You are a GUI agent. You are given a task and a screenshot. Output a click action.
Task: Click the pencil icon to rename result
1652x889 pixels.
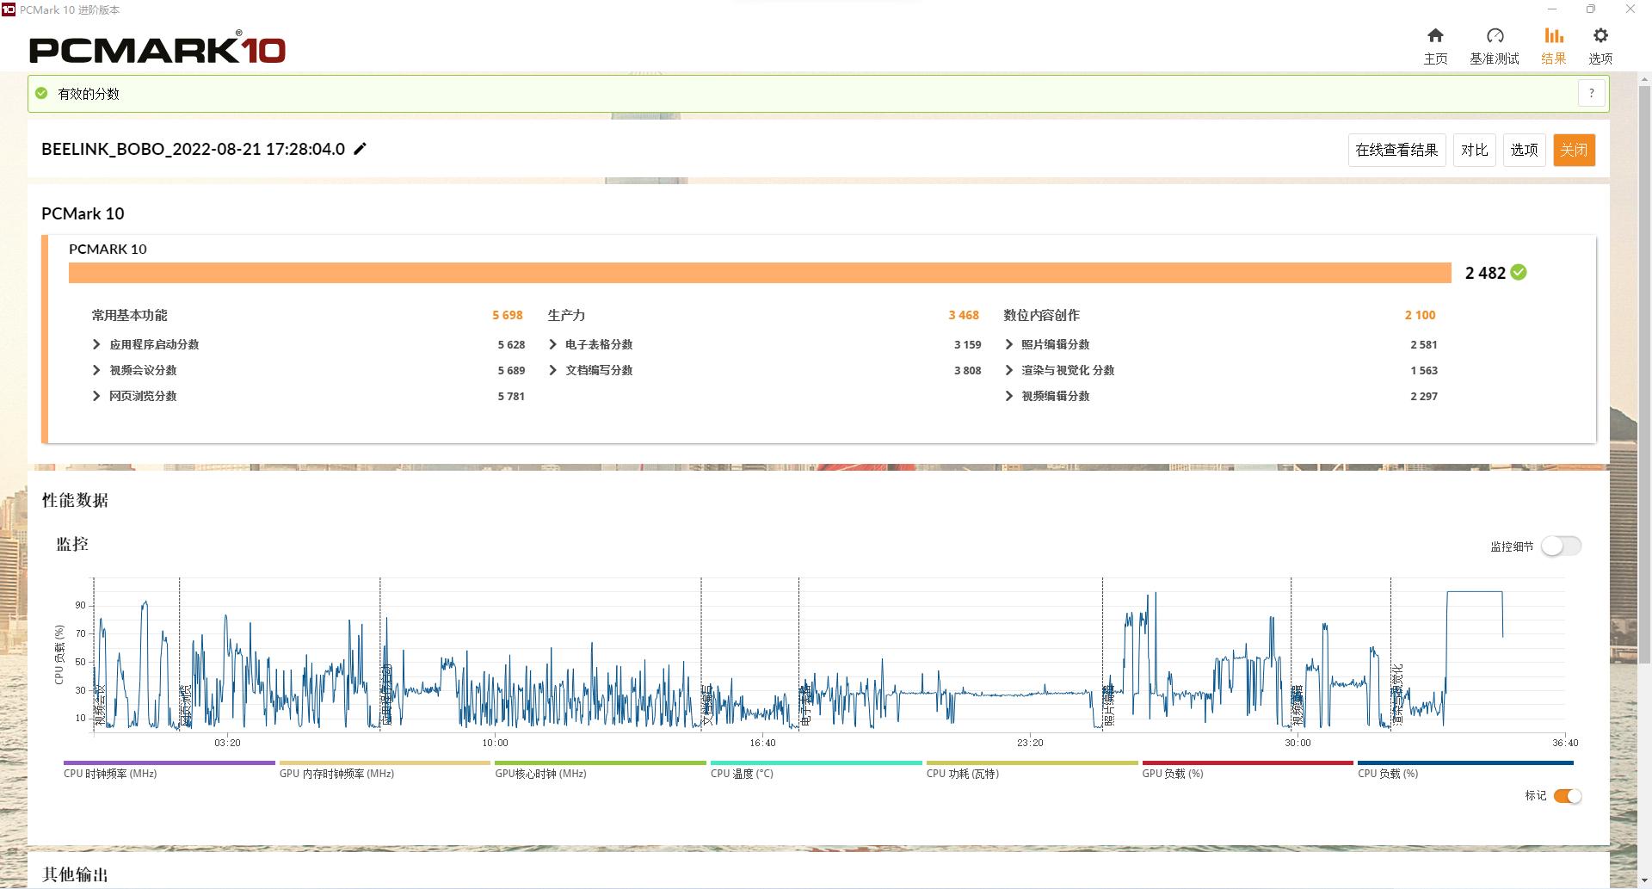[361, 149]
